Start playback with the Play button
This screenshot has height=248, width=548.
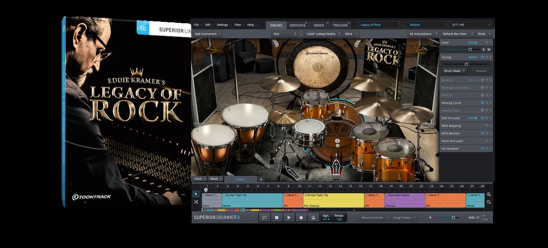pos(289,217)
